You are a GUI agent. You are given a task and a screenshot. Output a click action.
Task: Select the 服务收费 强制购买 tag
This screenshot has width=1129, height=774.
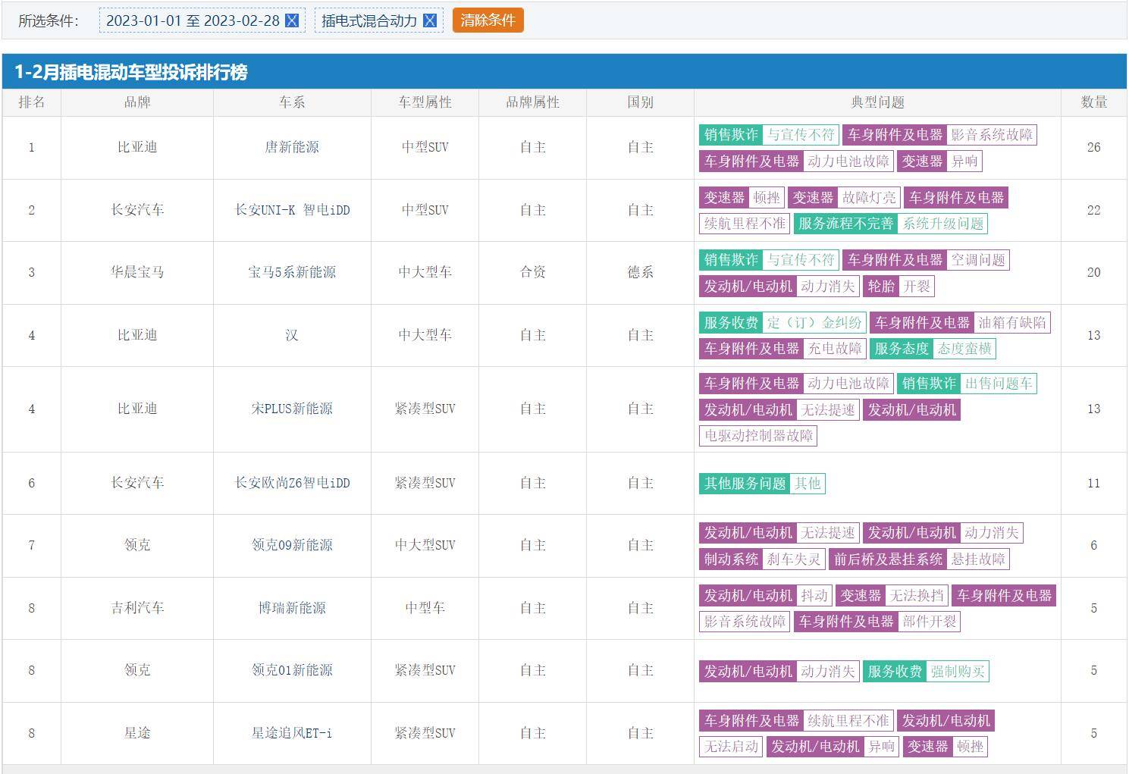coord(925,672)
